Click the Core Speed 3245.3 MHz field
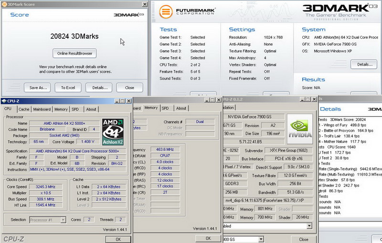This screenshot has width=382, height=243. click(x=45, y=187)
